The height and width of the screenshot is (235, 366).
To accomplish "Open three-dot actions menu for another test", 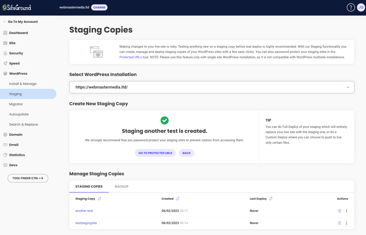I will click(347, 211).
